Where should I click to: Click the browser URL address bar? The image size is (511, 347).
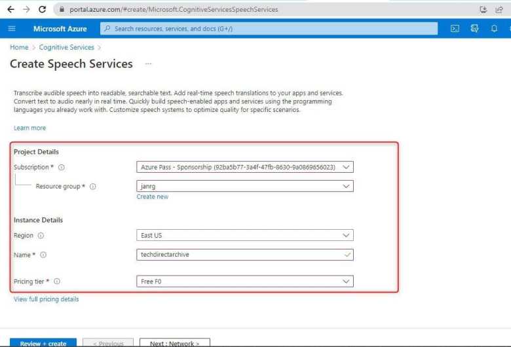coord(264,9)
